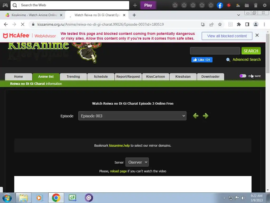
Task: Open the Anime list tab
Action: pos(46,77)
